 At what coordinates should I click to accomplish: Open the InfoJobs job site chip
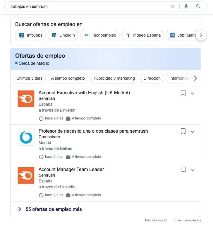pyautogui.click(x=30, y=35)
